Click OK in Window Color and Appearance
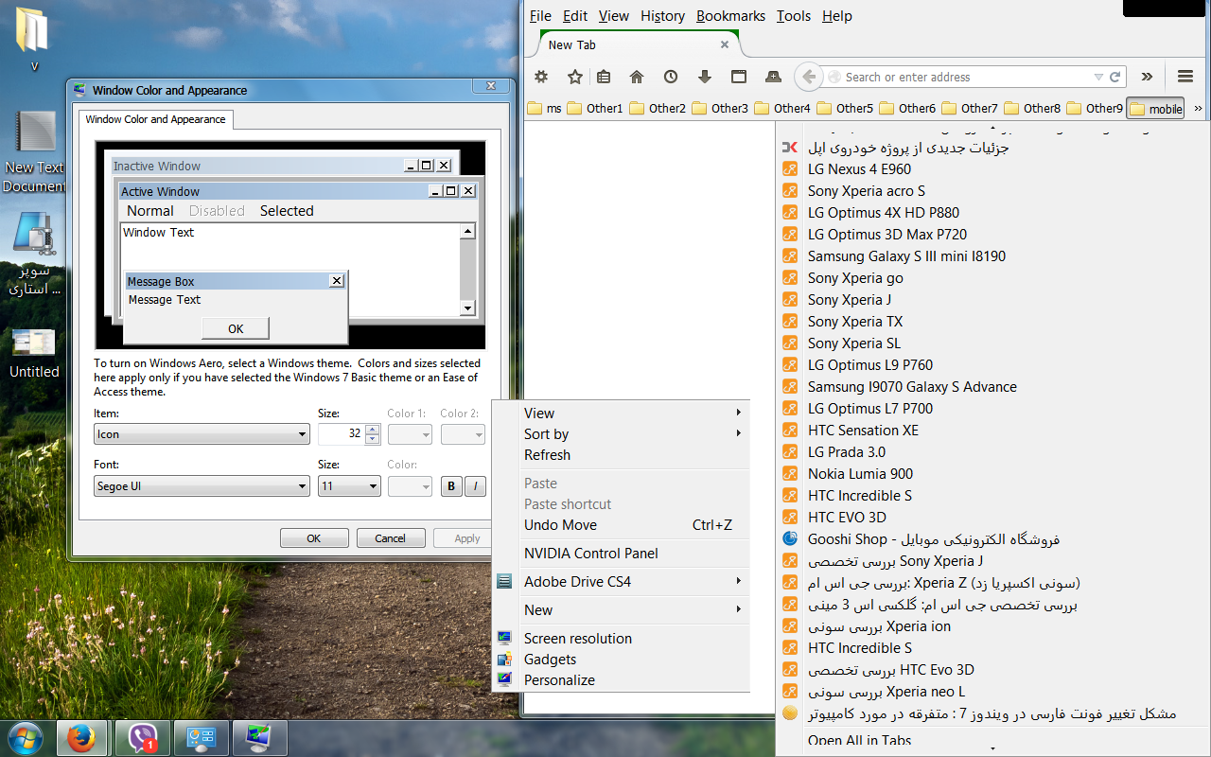Image resolution: width=1211 pixels, height=757 pixels. [x=314, y=538]
